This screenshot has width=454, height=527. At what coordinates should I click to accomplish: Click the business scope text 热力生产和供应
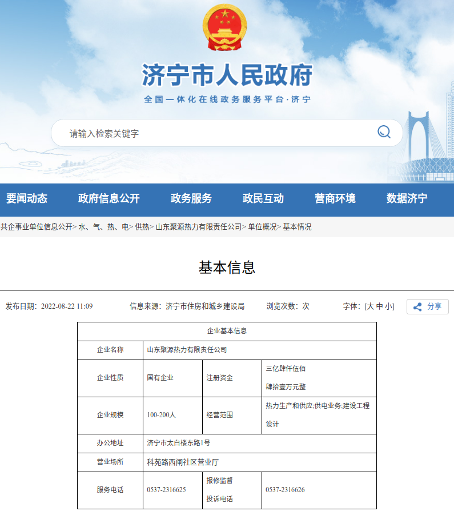(x=289, y=406)
